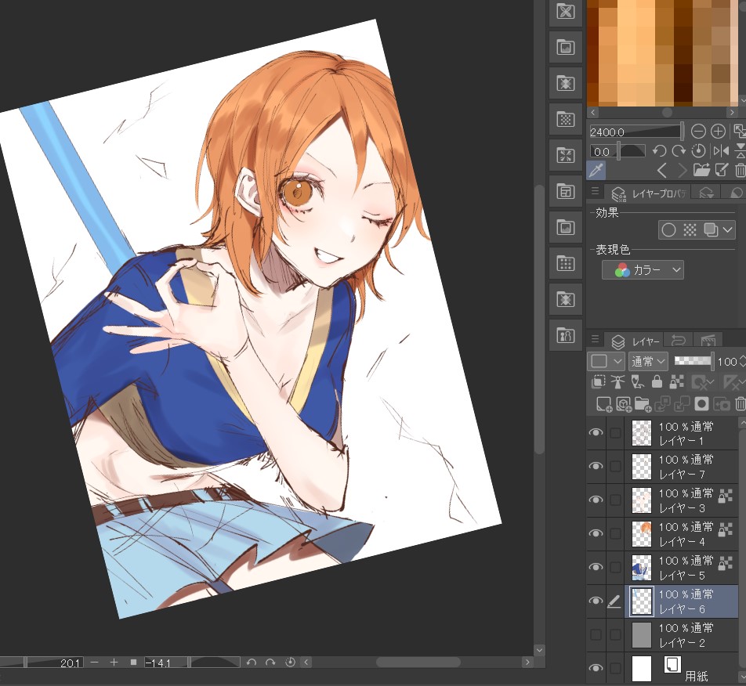Set layer as draft layer

(x=637, y=381)
